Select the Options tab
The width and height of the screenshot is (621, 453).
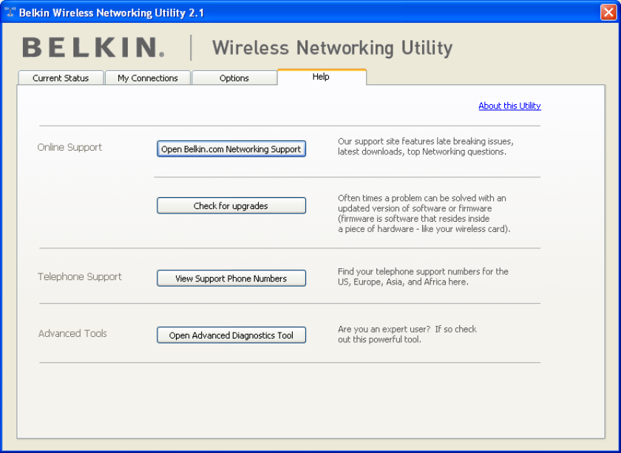[x=234, y=78]
